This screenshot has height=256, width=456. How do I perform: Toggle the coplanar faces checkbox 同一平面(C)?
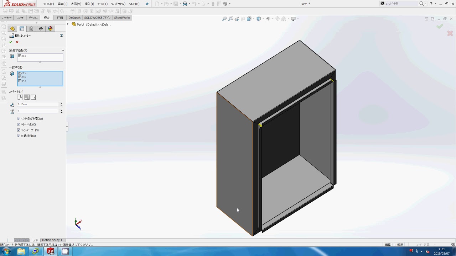[x=19, y=124]
